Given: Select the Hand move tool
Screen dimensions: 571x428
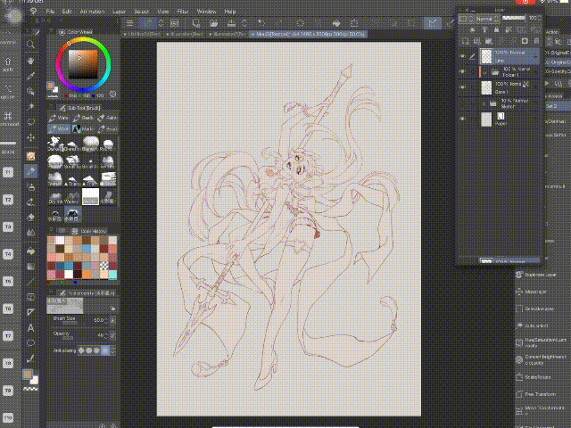Looking at the screenshot, I should tap(31, 61).
